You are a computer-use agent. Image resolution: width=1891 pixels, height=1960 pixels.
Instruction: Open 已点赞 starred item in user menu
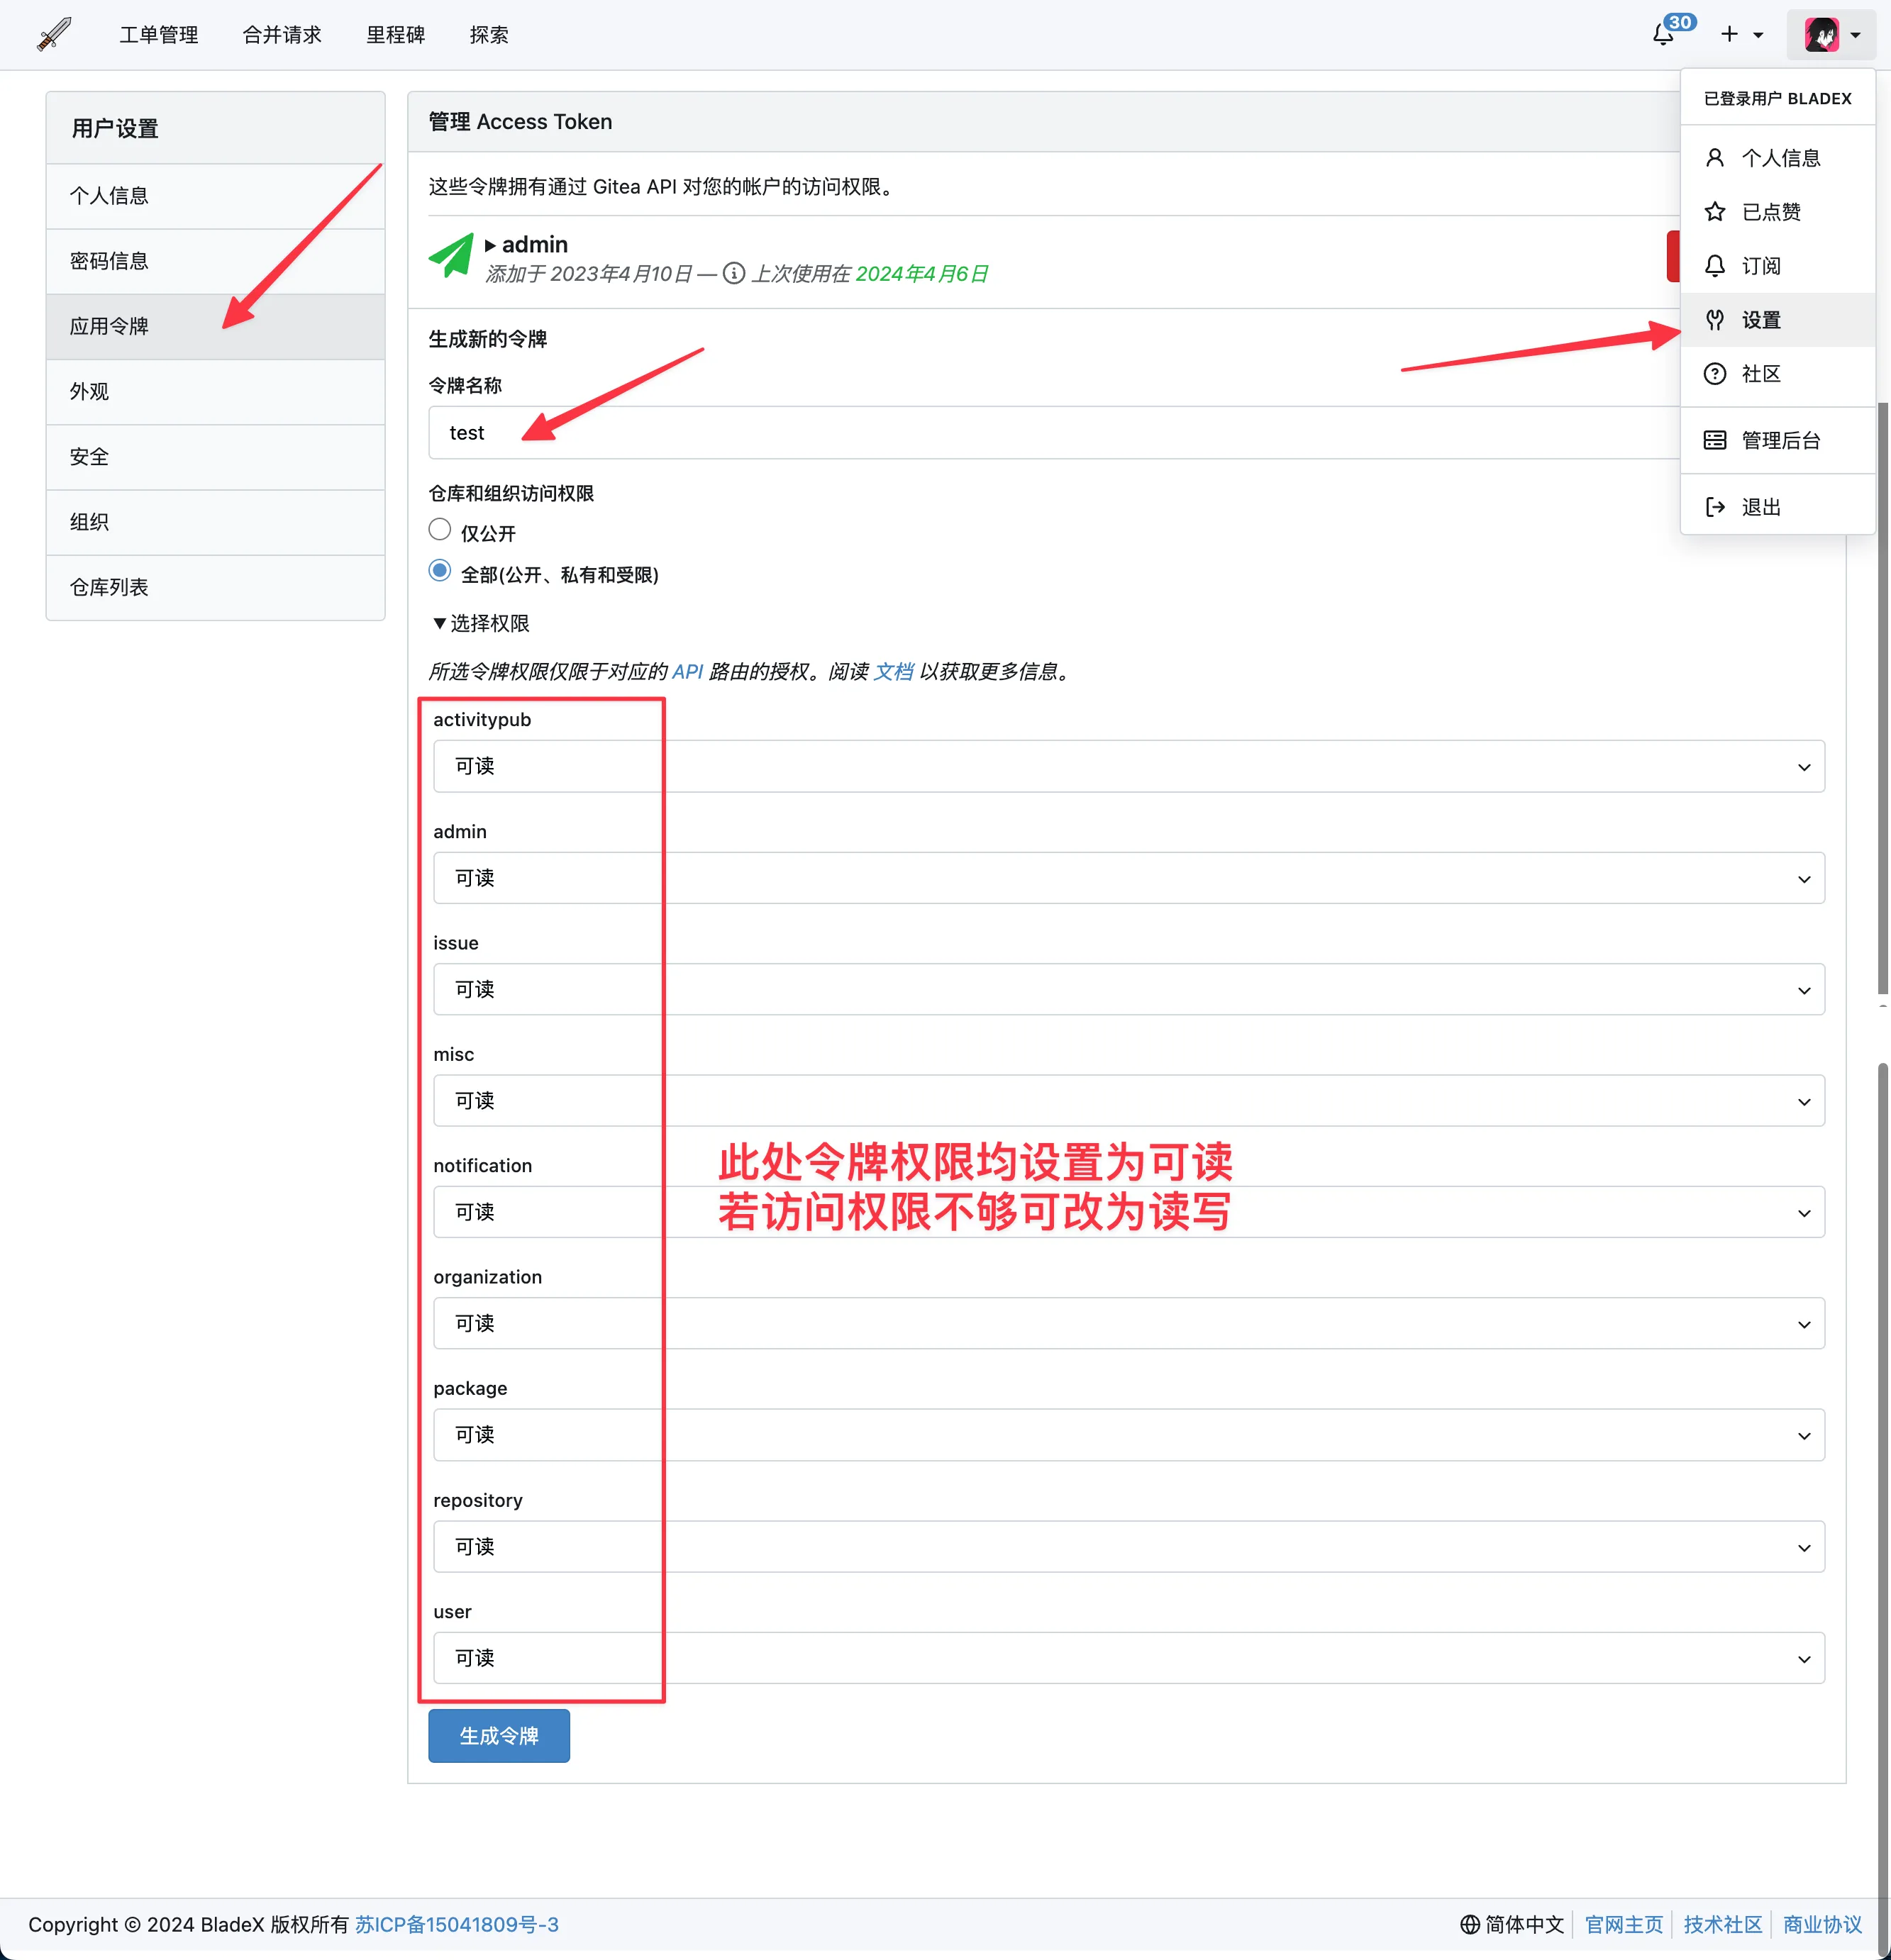point(1770,212)
